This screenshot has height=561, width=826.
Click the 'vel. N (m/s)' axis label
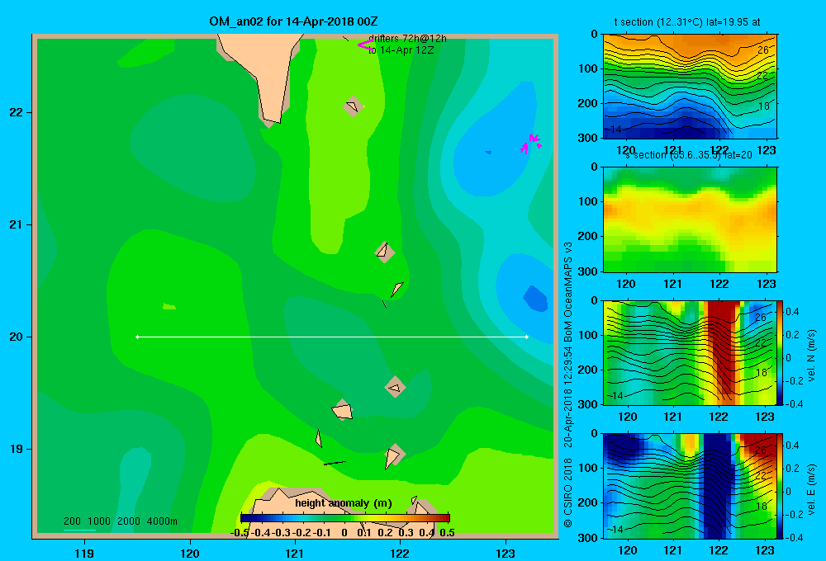tap(812, 356)
